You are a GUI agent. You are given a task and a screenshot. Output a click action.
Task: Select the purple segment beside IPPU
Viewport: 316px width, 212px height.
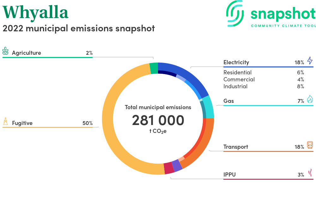(x=177, y=165)
